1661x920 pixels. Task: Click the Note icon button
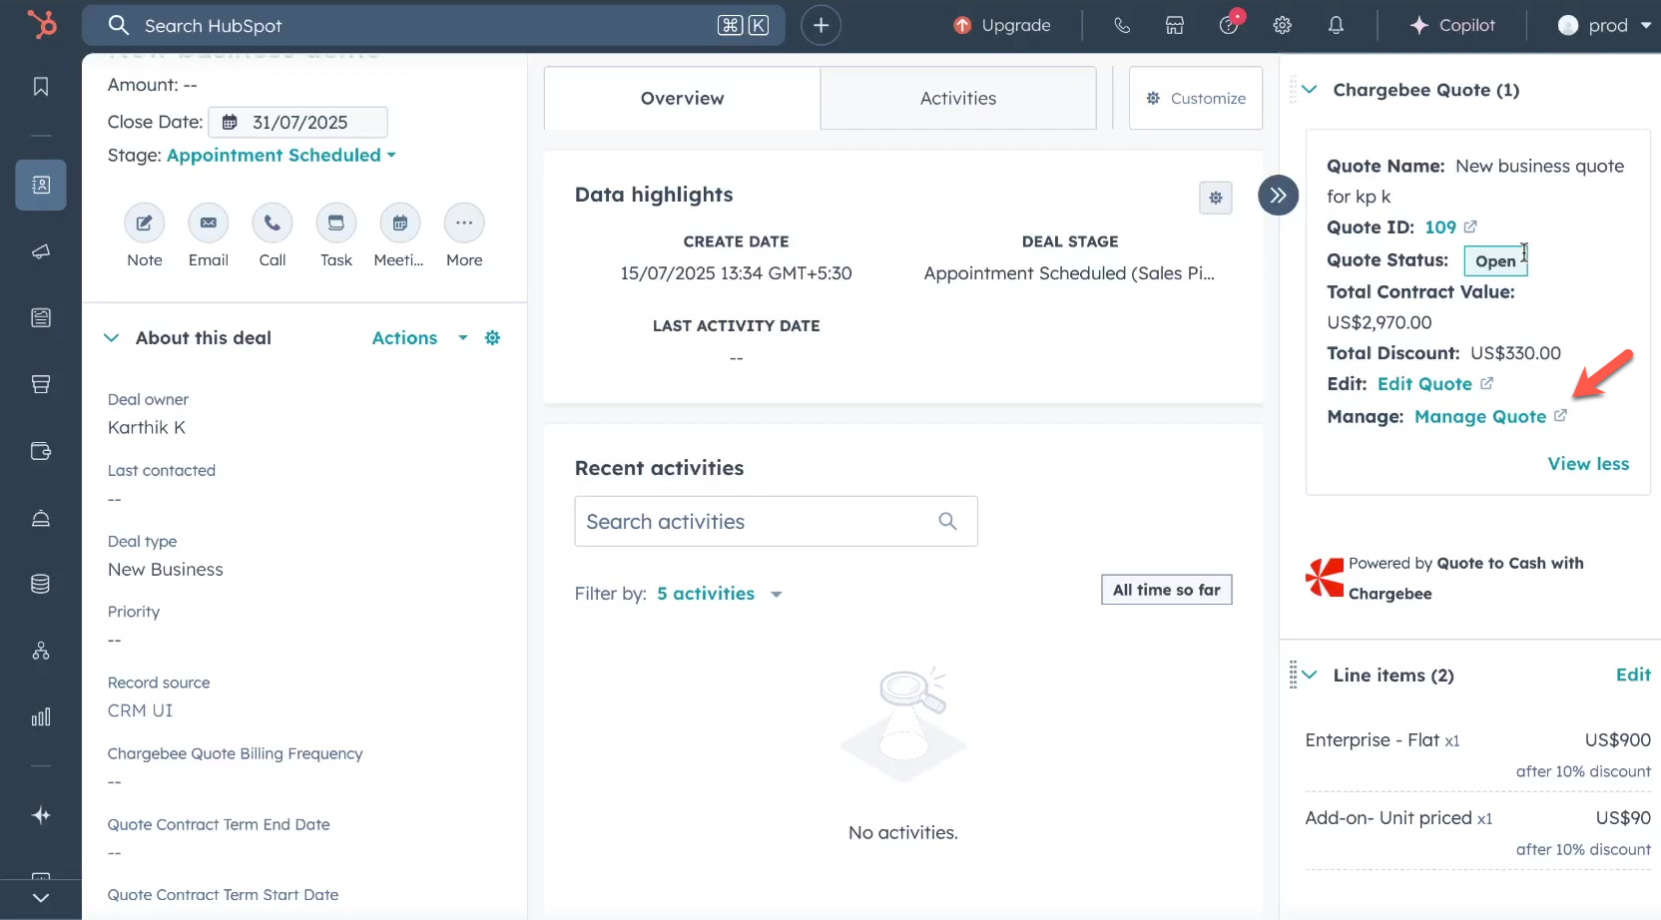pyautogui.click(x=144, y=224)
